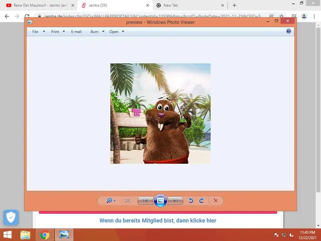This screenshot has height=241, width=321.
Task: Open Action Center flag in tray
Action: [x=276, y=235]
